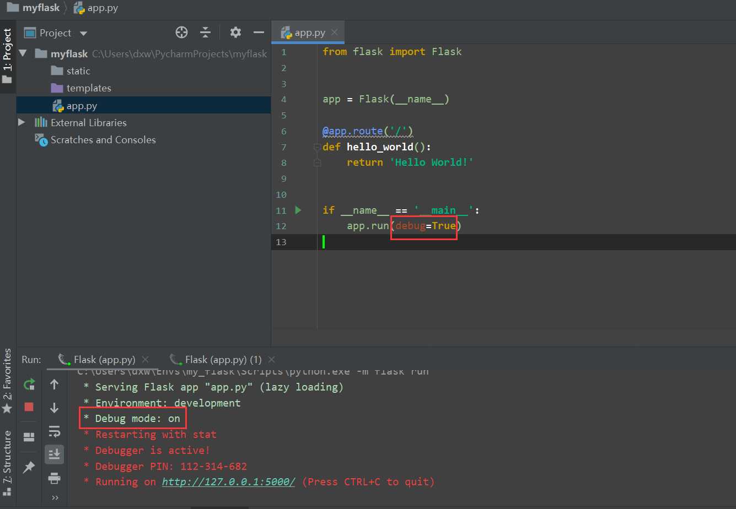Click the restore layout icon in Run panel

coord(29,437)
